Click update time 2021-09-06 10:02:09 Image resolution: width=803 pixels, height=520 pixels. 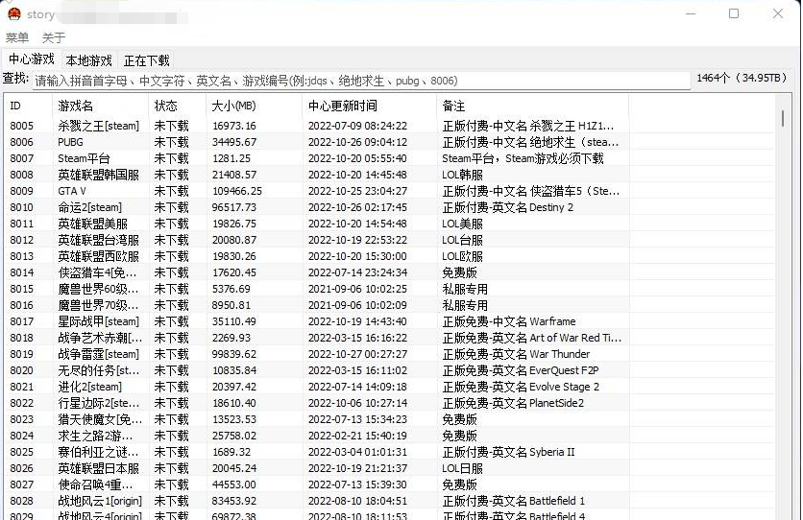tap(357, 305)
